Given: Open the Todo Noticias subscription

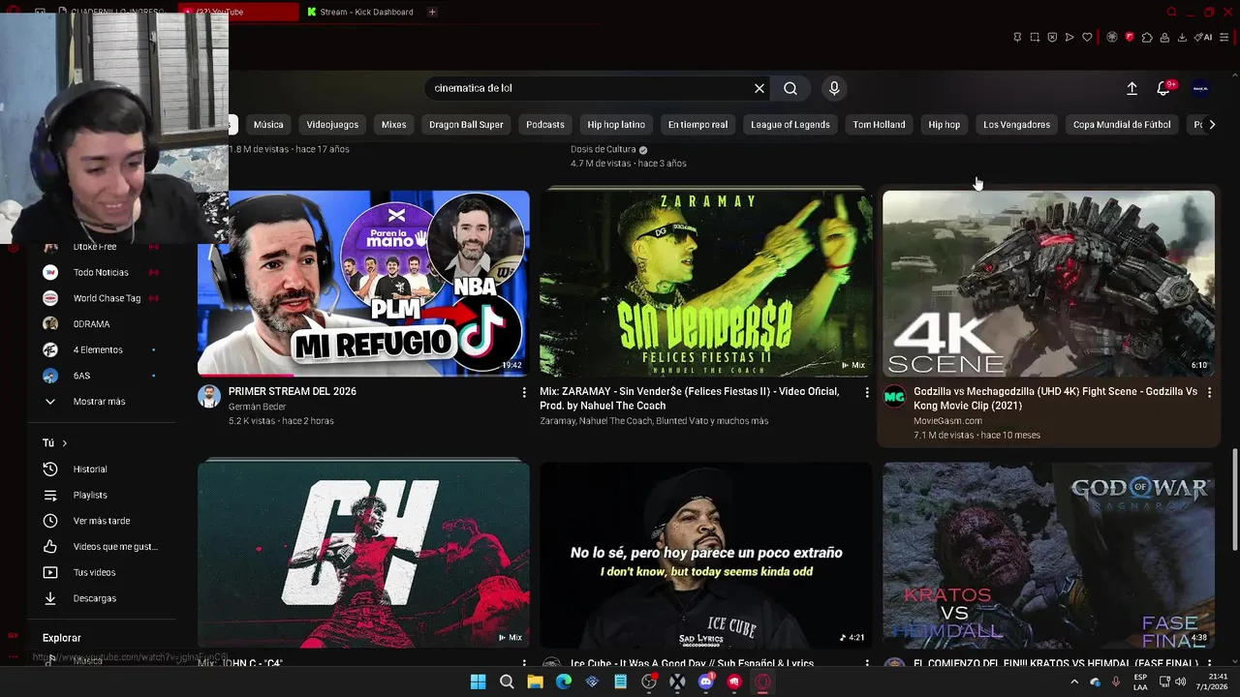Looking at the screenshot, I should pos(102,273).
